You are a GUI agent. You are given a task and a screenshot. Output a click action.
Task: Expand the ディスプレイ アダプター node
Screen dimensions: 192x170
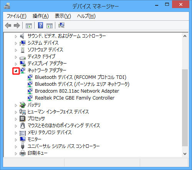click(x=16, y=64)
